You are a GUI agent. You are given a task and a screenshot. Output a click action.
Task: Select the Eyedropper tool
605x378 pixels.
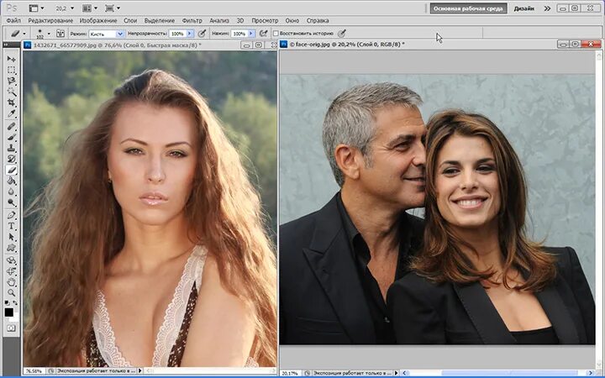coord(11,113)
